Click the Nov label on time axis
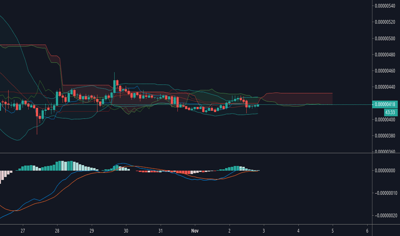 [195, 231]
